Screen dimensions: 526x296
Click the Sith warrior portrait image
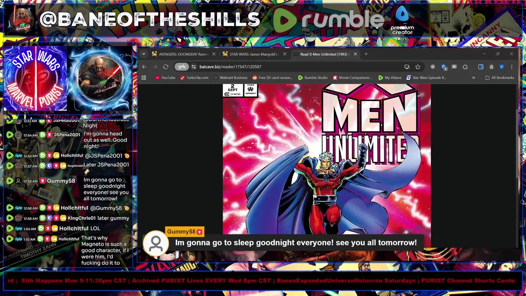click(x=100, y=78)
